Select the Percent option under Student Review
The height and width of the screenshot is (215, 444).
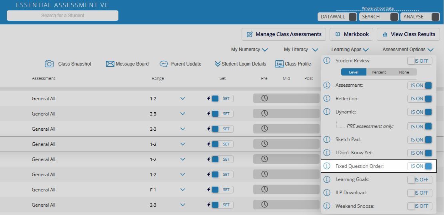379,72
